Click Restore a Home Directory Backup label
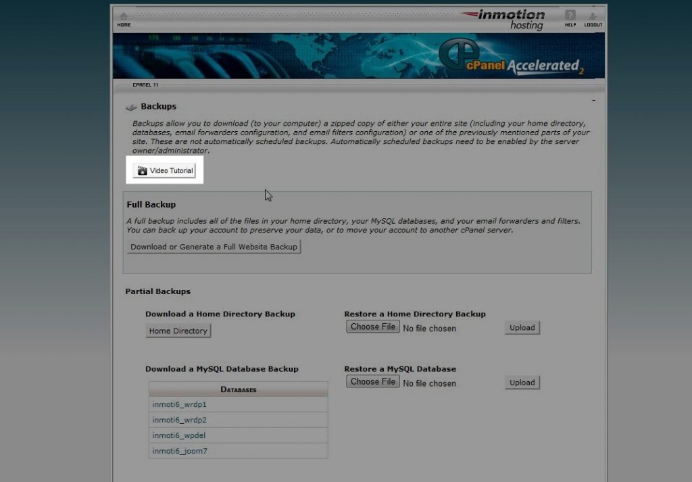 click(x=415, y=314)
